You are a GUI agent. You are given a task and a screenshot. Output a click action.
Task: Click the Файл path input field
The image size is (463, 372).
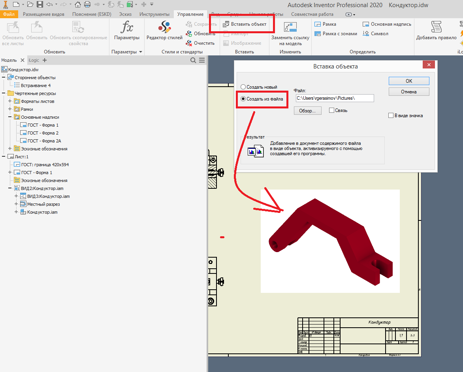click(x=335, y=98)
